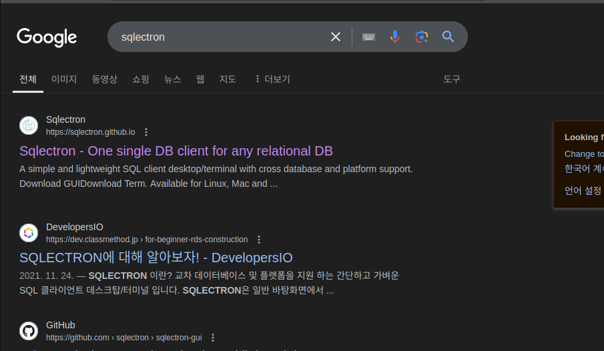
Task: Click the 2021. 11. 24. date text
Action: (46, 276)
